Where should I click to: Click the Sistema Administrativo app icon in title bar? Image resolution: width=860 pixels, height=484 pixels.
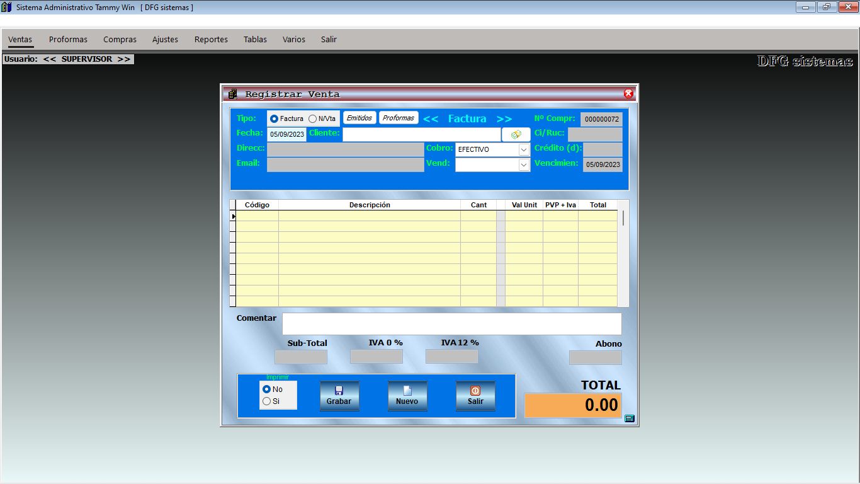[x=6, y=7]
